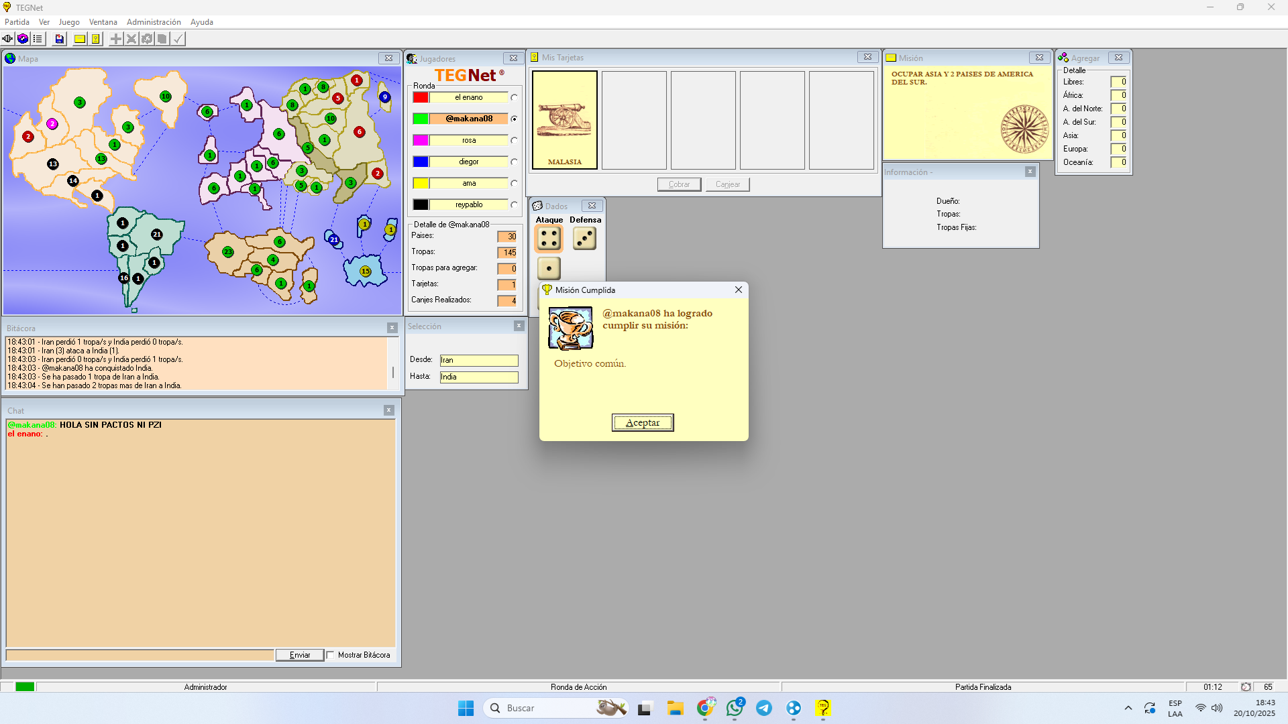Enable the Mostrar Bitácora checkbox
This screenshot has height=724, width=1288.
coord(330,655)
